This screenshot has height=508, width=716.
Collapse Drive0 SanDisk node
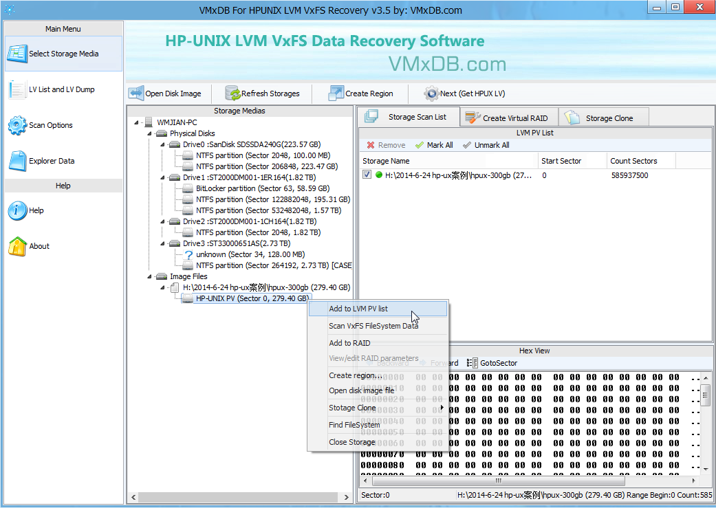coord(162,144)
